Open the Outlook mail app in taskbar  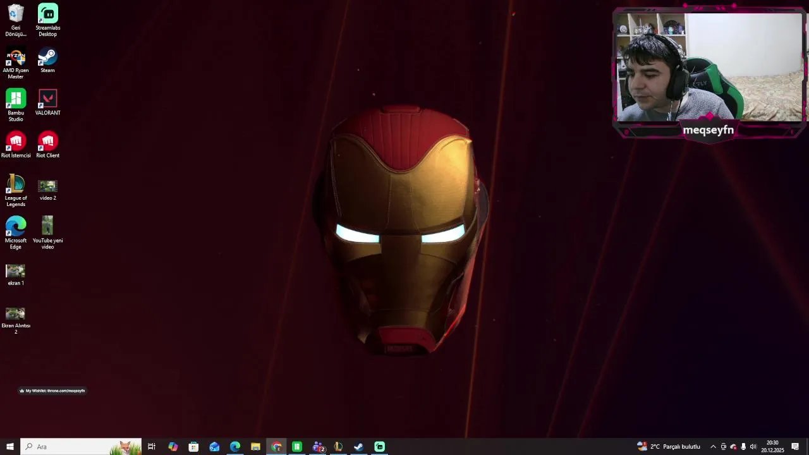pos(214,447)
